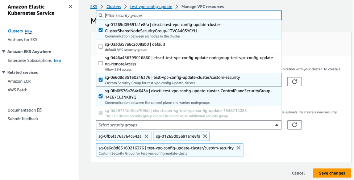Click disabled eks-cluster-sg checkbox

coord(101,113)
